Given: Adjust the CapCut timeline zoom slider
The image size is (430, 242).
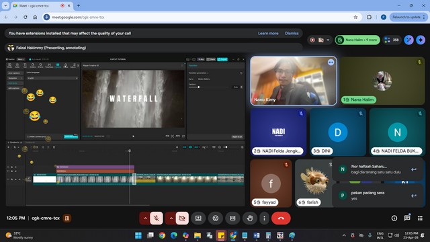Looking at the screenshot, I should click(x=227, y=147).
